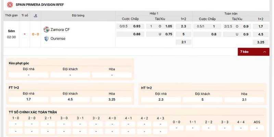274x137 pixels.
Task: Click the Toàn trận column header
Action: point(231,13)
